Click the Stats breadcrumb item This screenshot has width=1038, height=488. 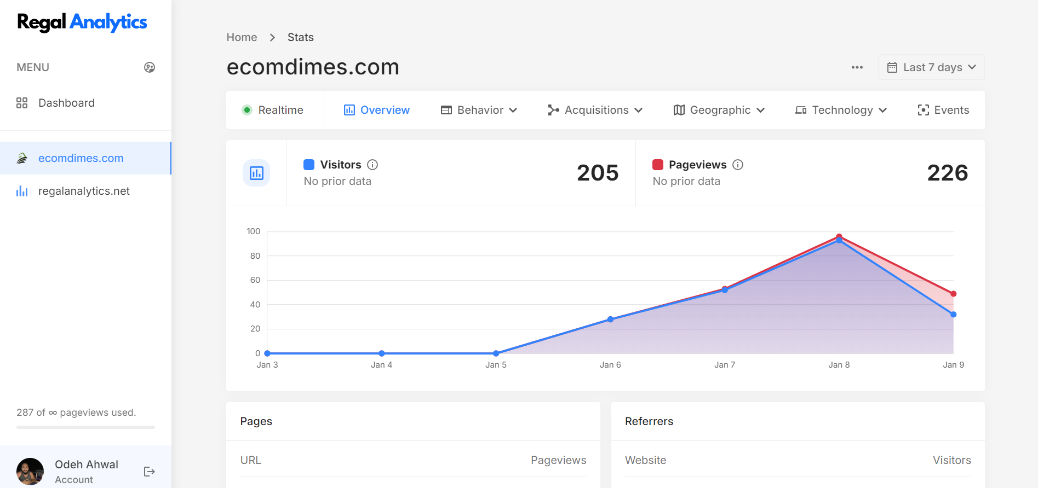[x=301, y=37]
